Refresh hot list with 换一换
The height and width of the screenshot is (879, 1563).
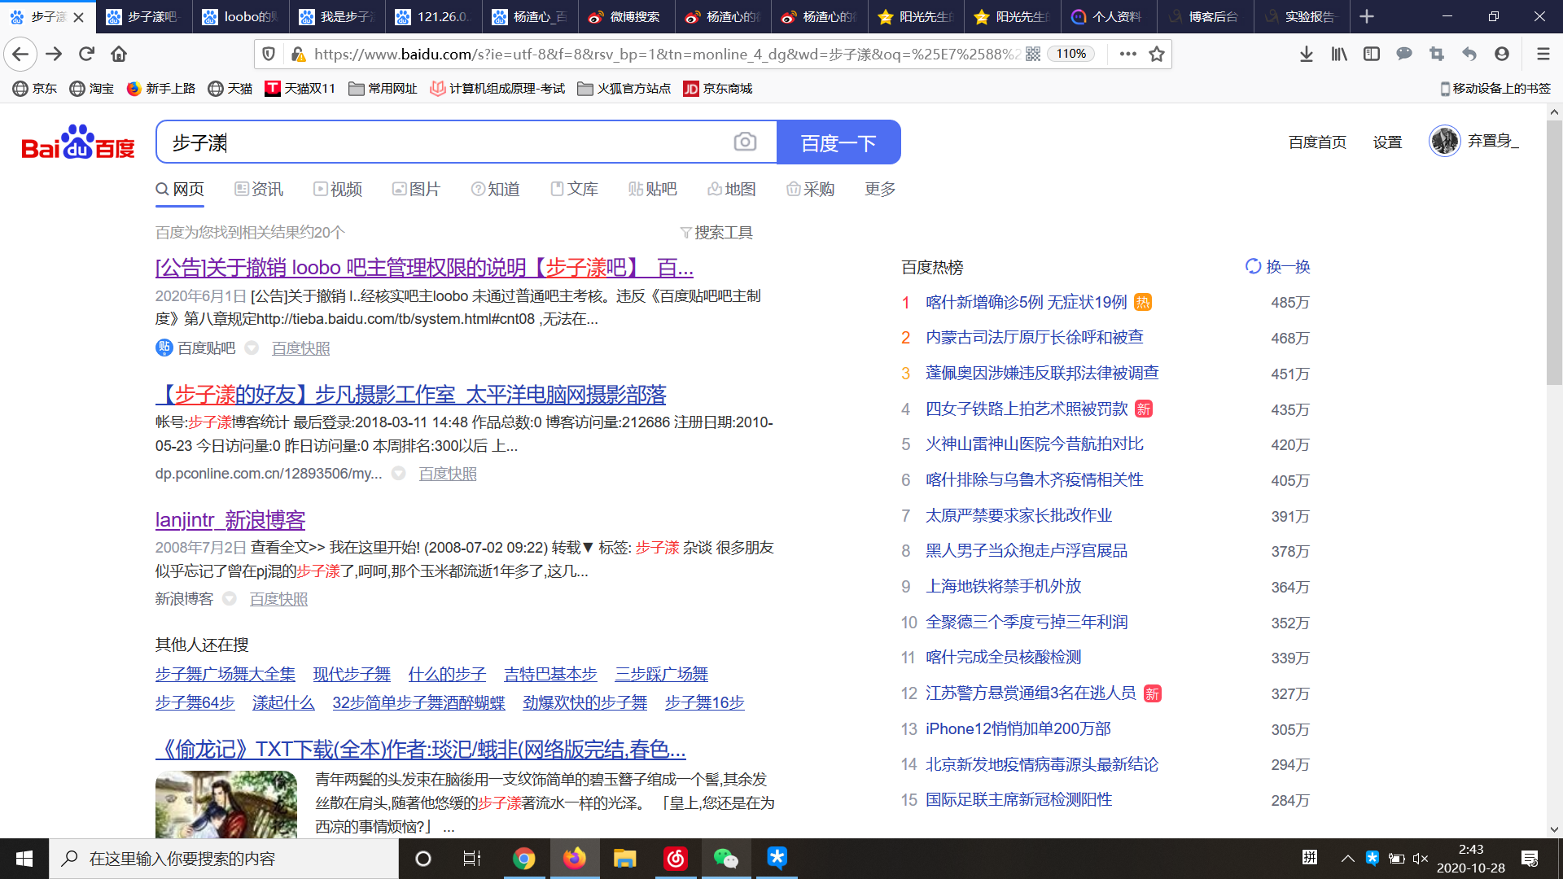[1277, 267]
